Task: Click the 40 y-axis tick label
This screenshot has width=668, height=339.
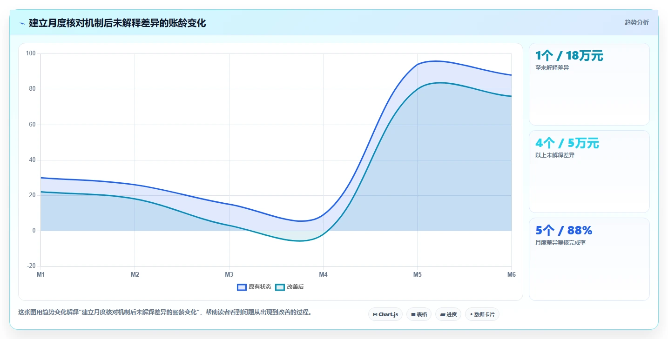Action: point(32,160)
